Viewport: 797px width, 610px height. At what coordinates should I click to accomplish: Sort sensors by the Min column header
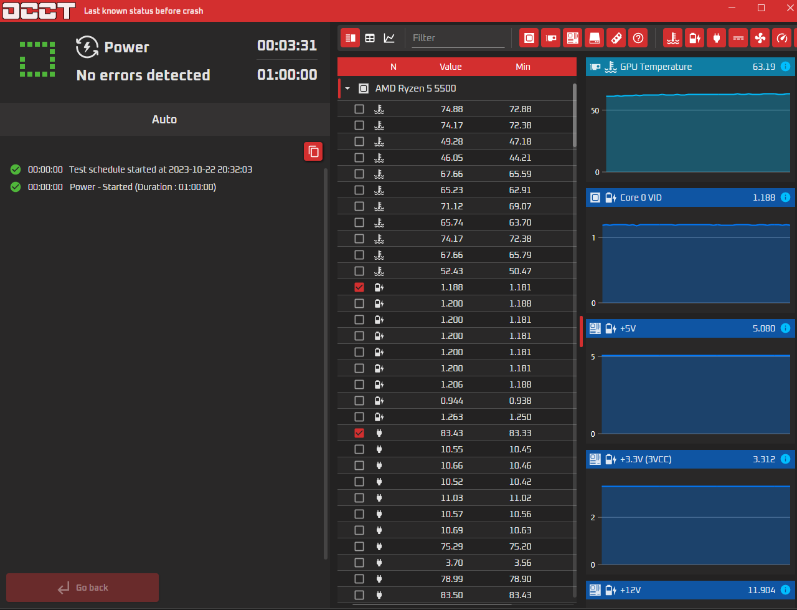pyautogui.click(x=523, y=67)
